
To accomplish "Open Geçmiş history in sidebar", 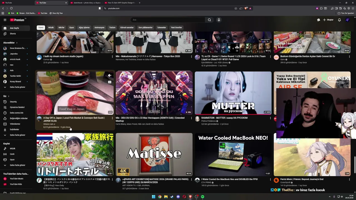I will pyautogui.click(x=16, y=102).
